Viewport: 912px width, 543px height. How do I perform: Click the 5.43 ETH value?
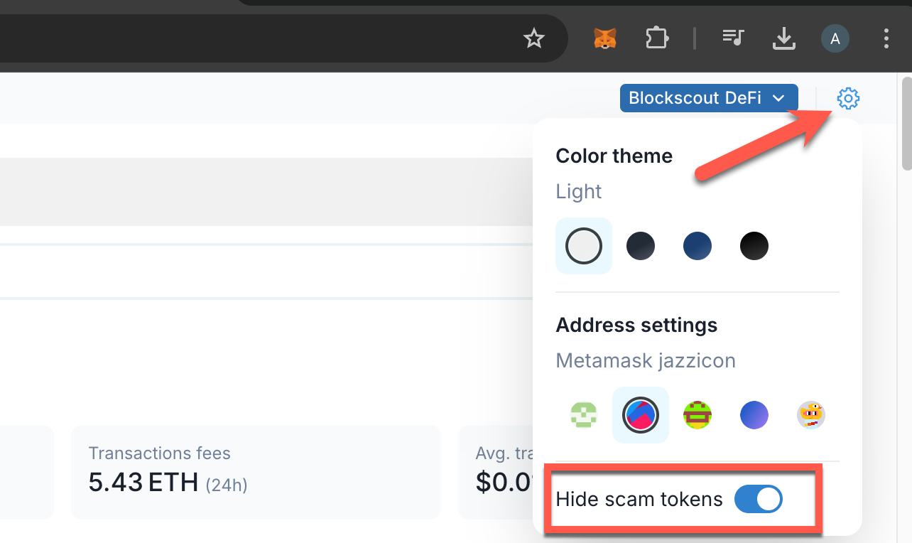[x=143, y=483]
